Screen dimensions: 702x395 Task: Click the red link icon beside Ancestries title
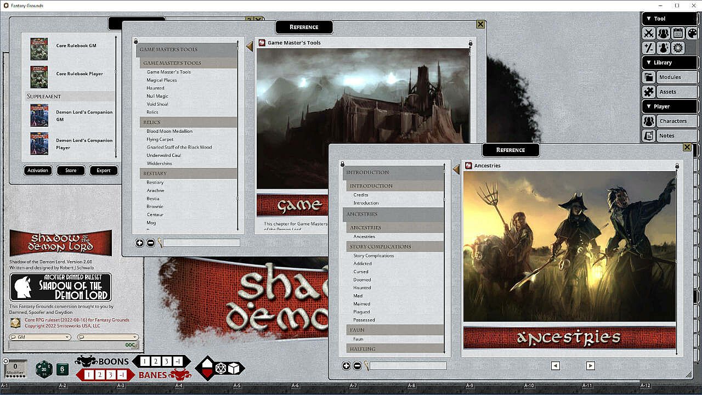point(469,166)
